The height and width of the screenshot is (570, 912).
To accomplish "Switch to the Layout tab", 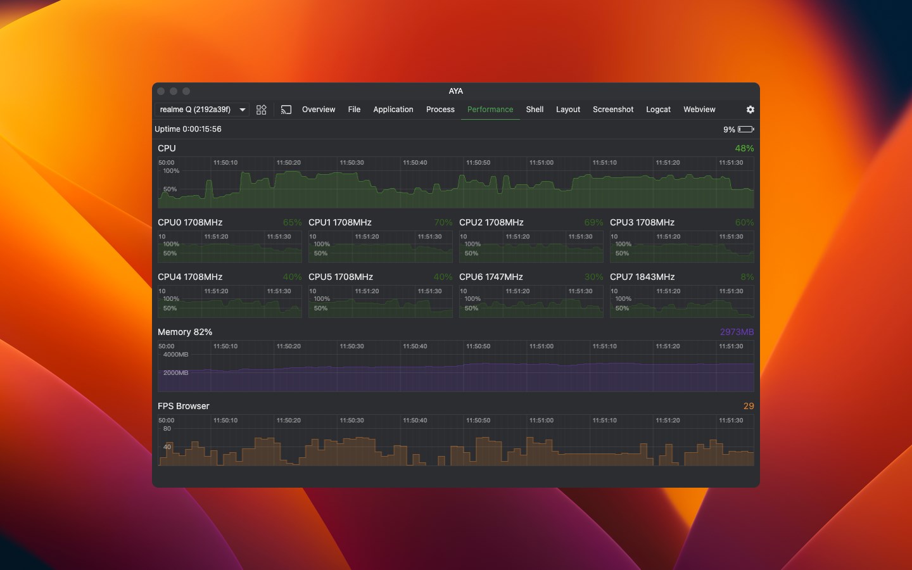I will click(x=568, y=110).
